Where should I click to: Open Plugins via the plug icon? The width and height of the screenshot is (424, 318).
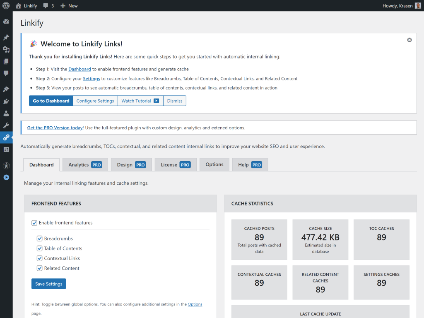6,101
